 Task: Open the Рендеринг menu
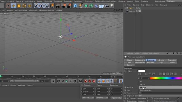78,1
